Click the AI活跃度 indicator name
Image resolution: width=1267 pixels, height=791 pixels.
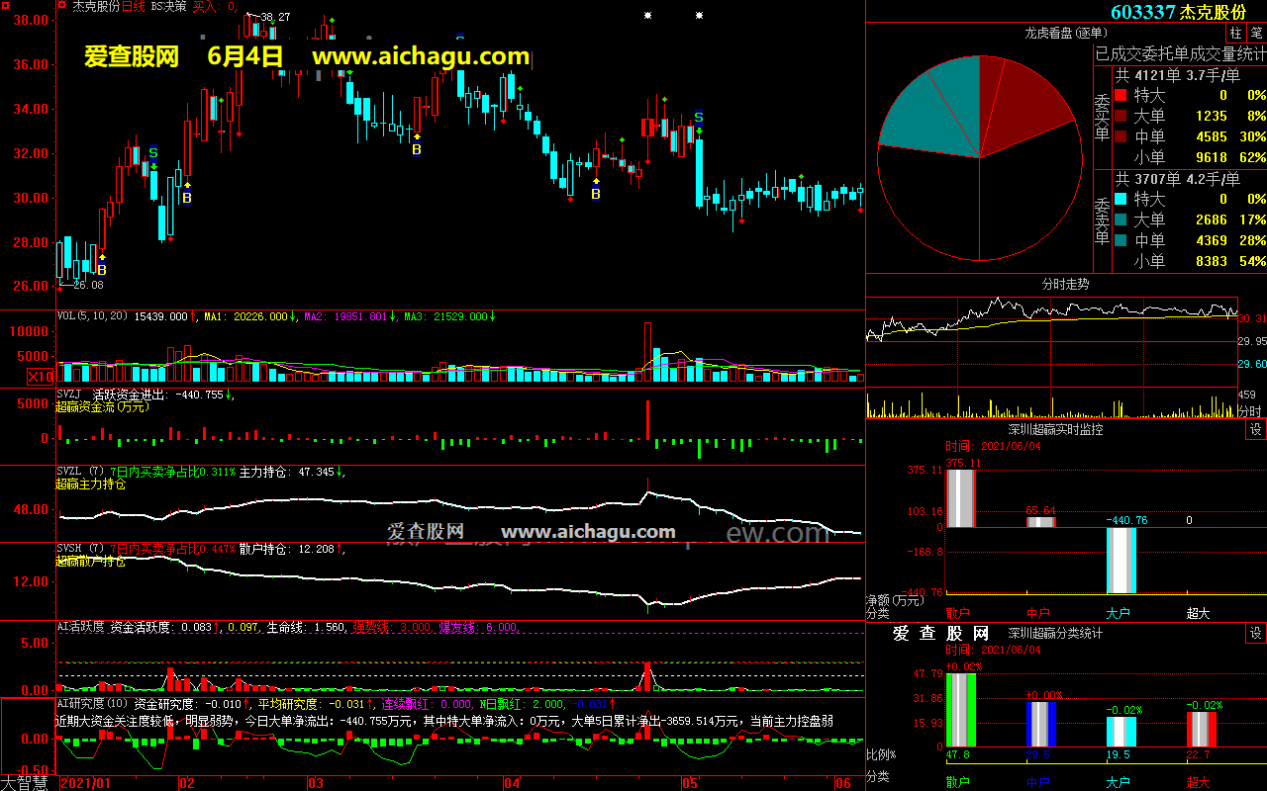pyautogui.click(x=80, y=626)
